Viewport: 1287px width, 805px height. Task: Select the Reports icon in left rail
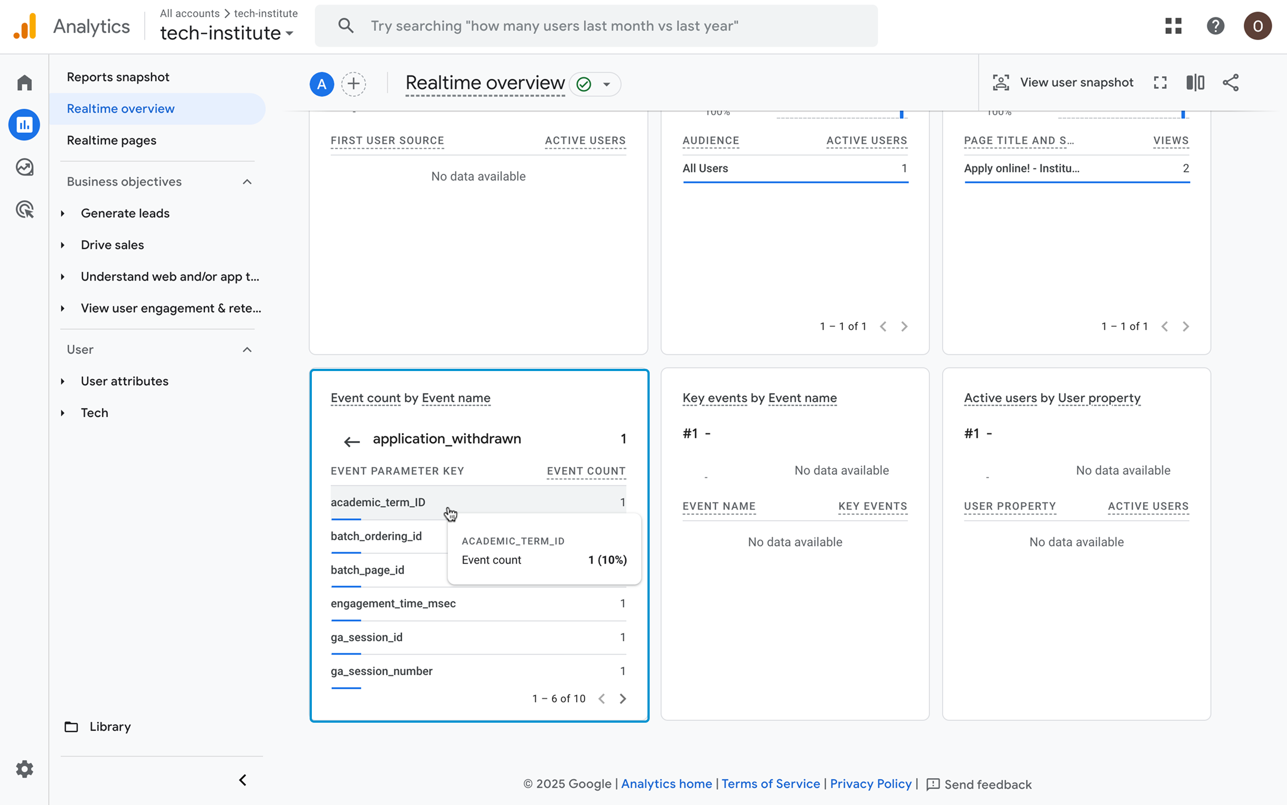pyautogui.click(x=25, y=125)
